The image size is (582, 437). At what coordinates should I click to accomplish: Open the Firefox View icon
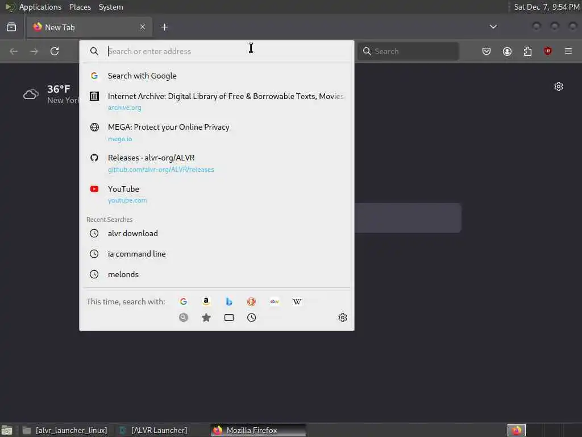click(x=11, y=27)
